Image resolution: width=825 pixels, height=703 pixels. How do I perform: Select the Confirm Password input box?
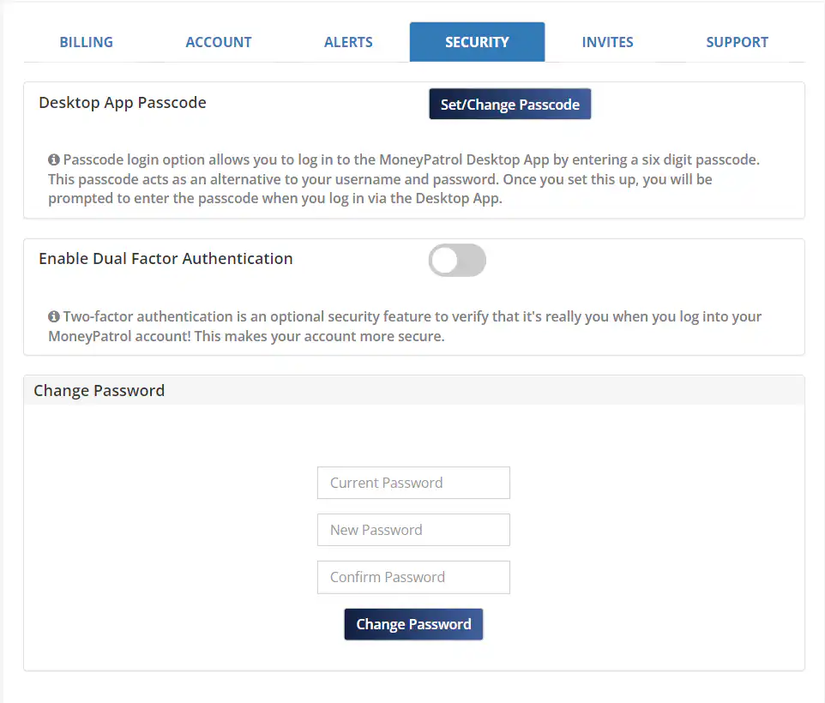[413, 577]
